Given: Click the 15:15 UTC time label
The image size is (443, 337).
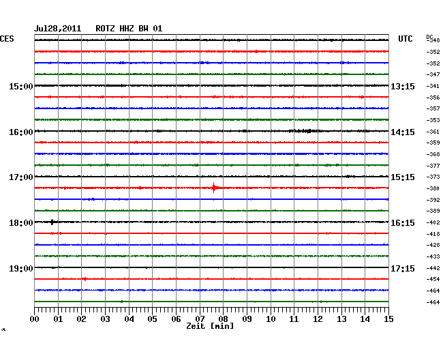Looking at the screenshot, I should (403, 177).
